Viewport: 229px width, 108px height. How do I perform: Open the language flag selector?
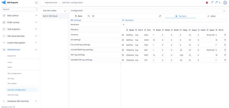pos(207,3)
